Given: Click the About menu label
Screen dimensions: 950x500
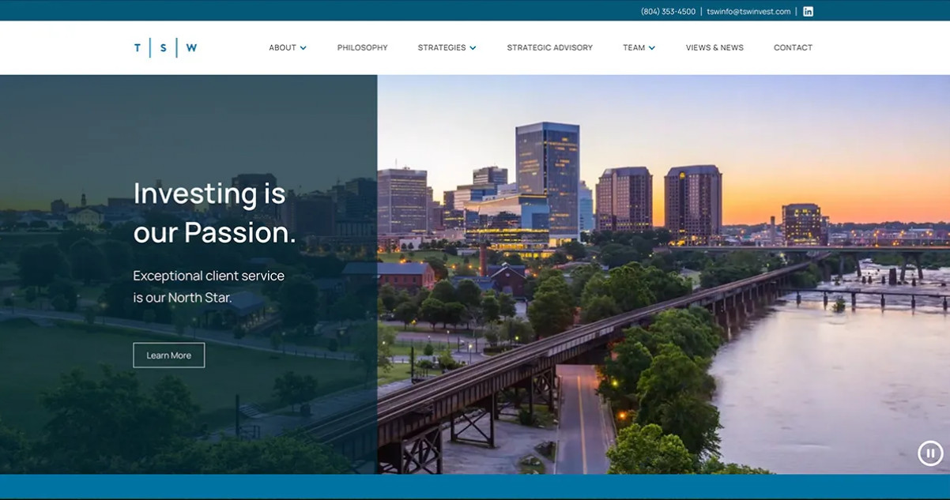Looking at the screenshot, I should click(x=282, y=47).
